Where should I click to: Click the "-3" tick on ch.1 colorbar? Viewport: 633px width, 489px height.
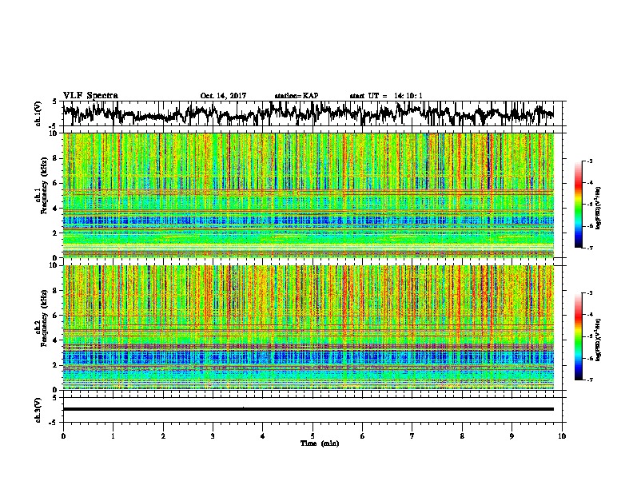589,161
